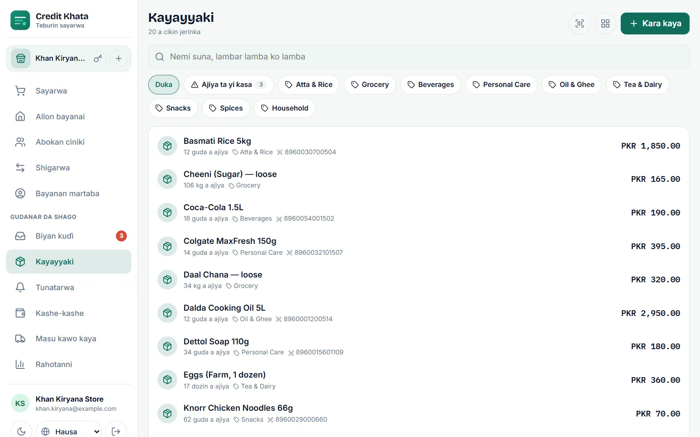
Task: Click the logout icon in sidebar footer
Action: tap(116, 431)
